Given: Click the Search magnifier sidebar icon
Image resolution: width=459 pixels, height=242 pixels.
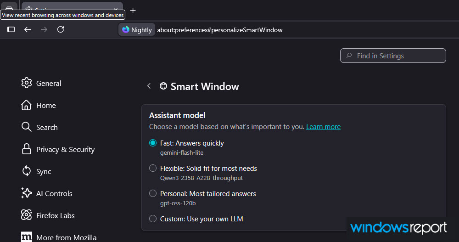Looking at the screenshot, I should tap(26, 127).
